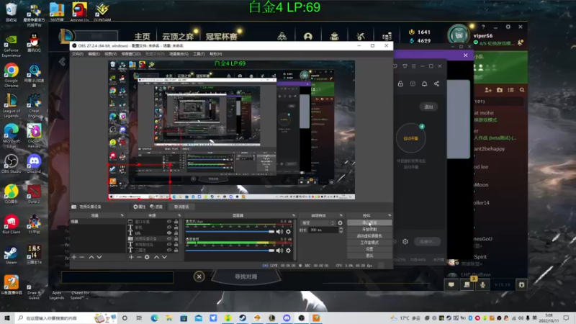Toggle lock on 三国志 source
This screenshot has width=576, height=324.
176,250
